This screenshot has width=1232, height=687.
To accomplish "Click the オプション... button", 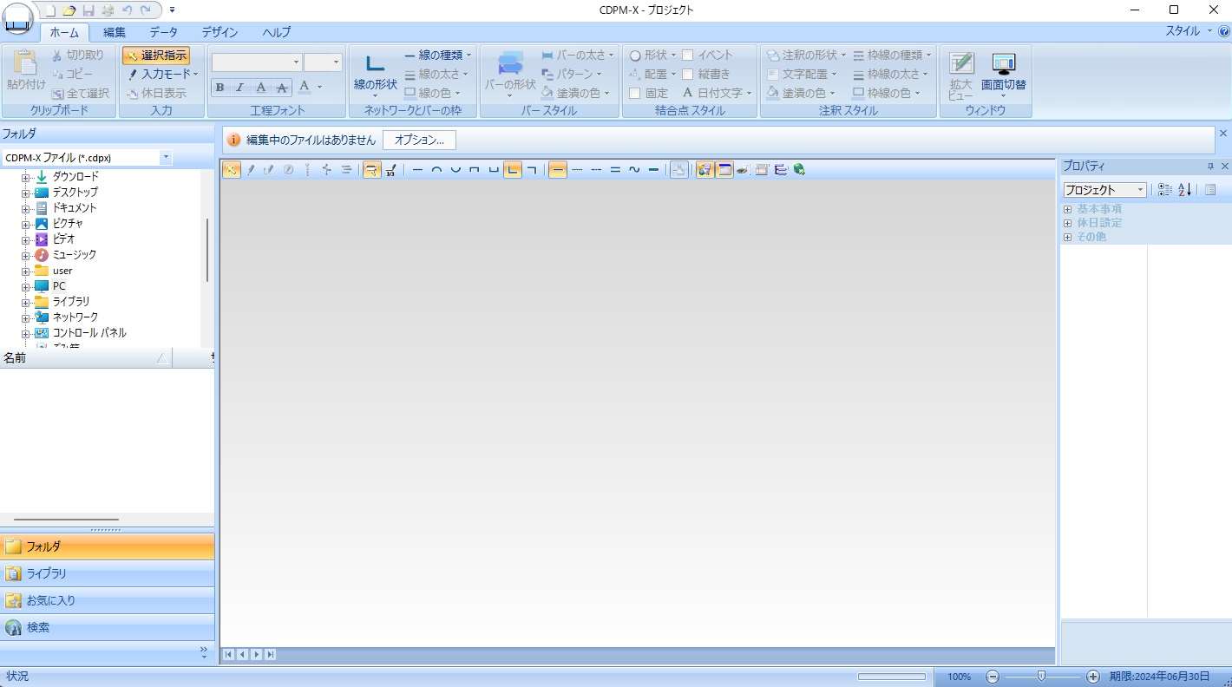I will (x=419, y=140).
